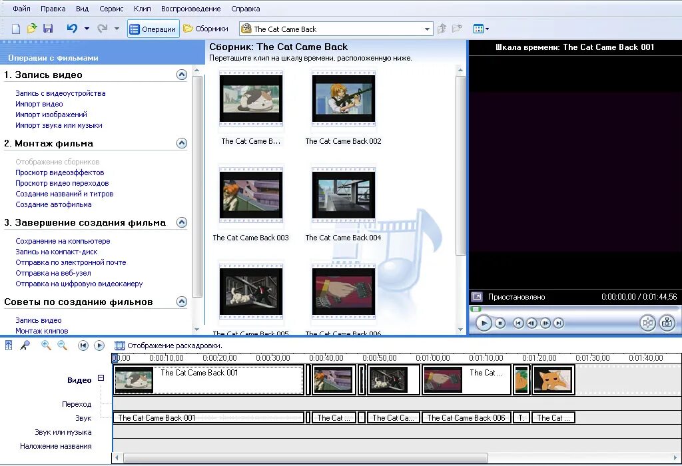Click Отправка на веб-узел link
This screenshot has width=682, height=466.
pos(53,273)
